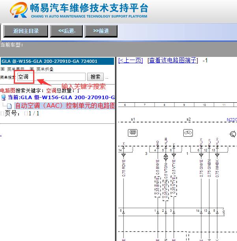
Task: Select the 当前:GLA 级-W156 tree root node
Action: pyautogui.click(x=61, y=98)
